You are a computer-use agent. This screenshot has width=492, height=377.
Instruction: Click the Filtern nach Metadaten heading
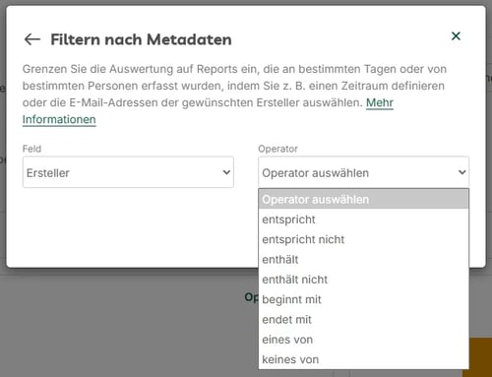point(141,39)
